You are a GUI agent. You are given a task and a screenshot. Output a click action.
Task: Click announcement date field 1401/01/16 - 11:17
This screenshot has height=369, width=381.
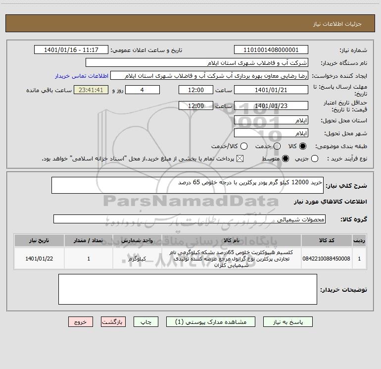(71, 50)
